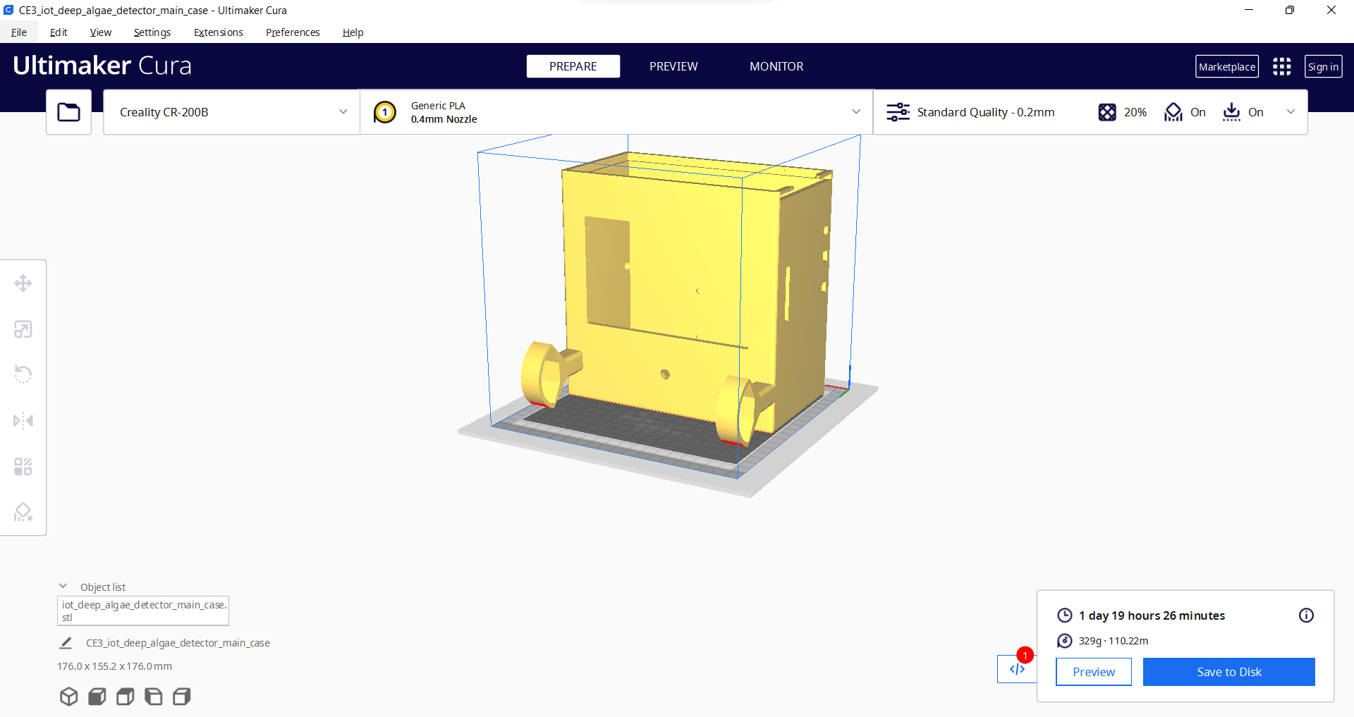Switch to the PREPARE stage tab
1354x717 pixels.
pyautogui.click(x=573, y=66)
